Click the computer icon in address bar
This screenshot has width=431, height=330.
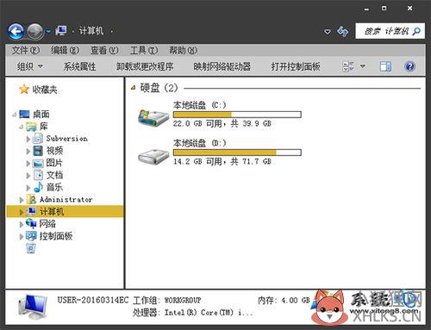61,30
